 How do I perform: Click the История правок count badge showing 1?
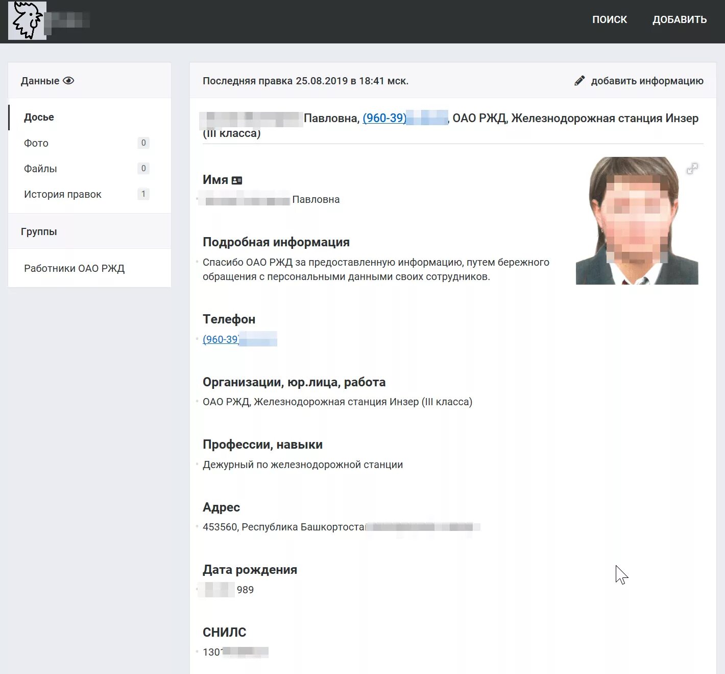(x=143, y=194)
